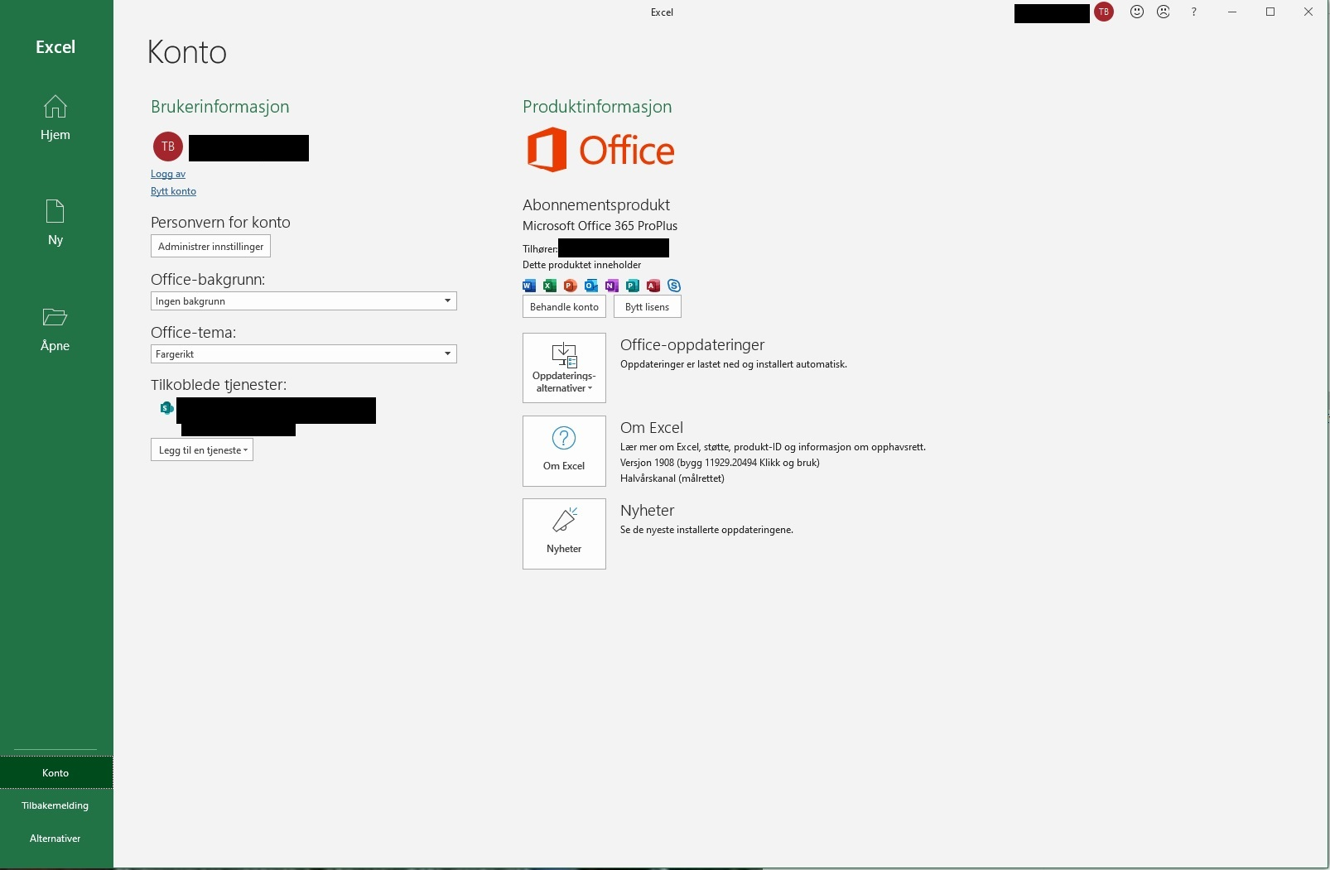Click the Brukerinformasjon heading
The height and width of the screenshot is (870, 1330).
click(x=220, y=107)
